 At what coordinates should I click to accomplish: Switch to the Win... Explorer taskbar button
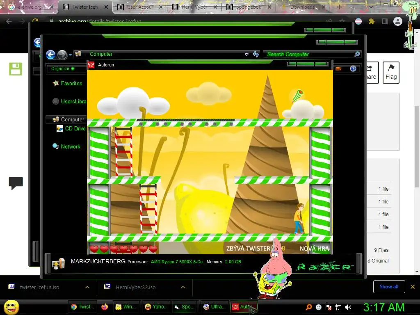(126, 307)
